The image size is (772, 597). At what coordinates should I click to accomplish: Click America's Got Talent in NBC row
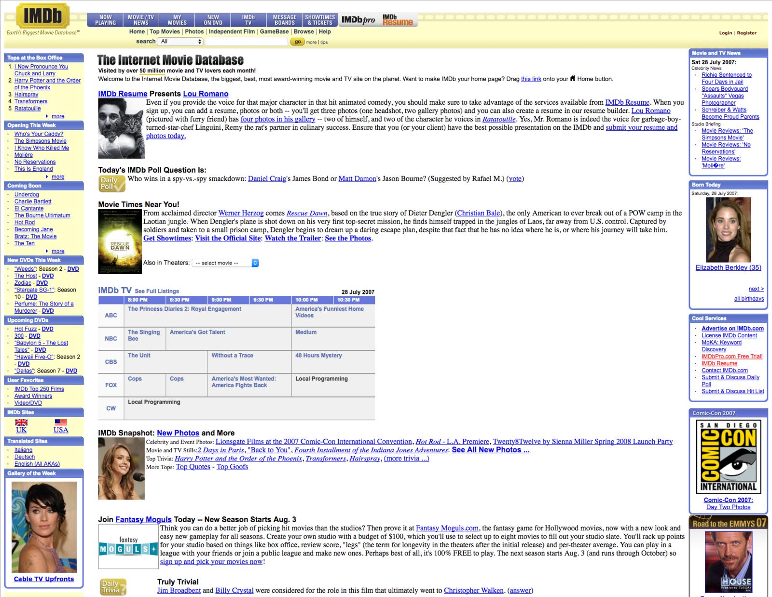[x=197, y=332]
